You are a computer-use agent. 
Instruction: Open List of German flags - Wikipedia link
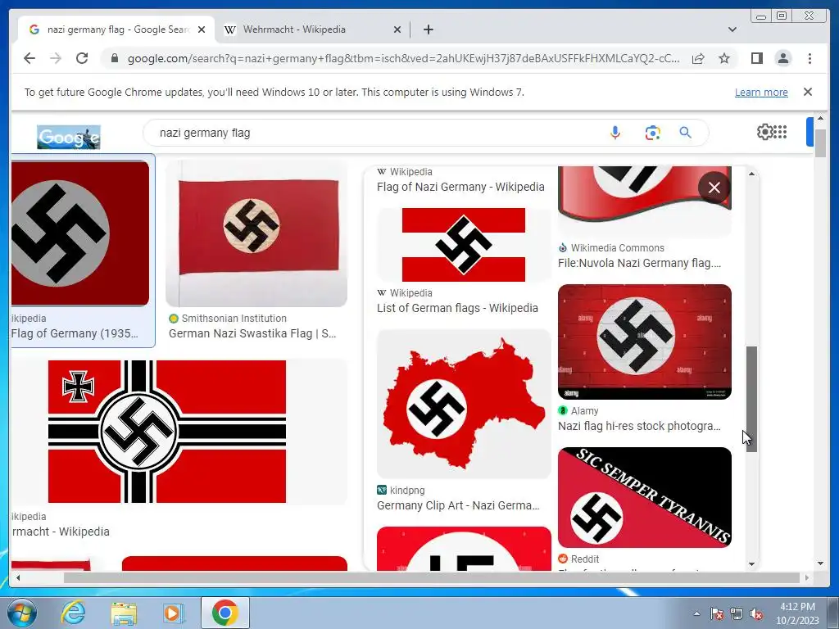(x=457, y=308)
